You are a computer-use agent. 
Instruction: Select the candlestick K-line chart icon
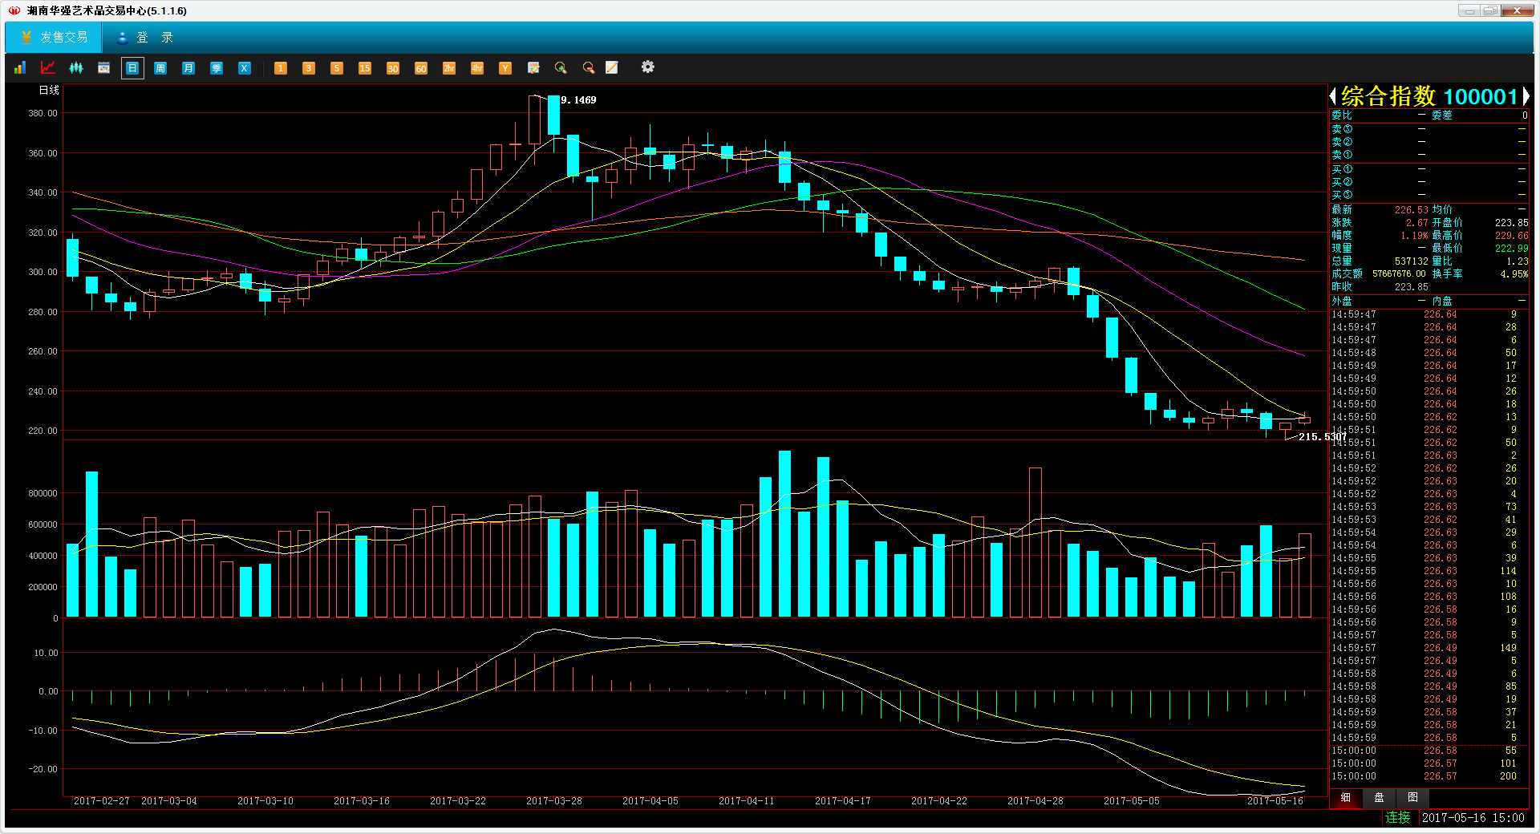76,68
